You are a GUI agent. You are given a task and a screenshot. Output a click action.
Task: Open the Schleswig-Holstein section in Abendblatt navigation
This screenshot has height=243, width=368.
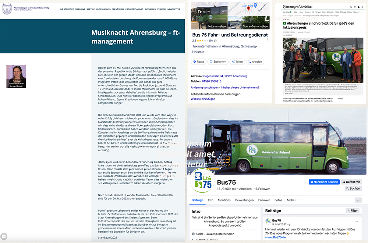[346, 12]
